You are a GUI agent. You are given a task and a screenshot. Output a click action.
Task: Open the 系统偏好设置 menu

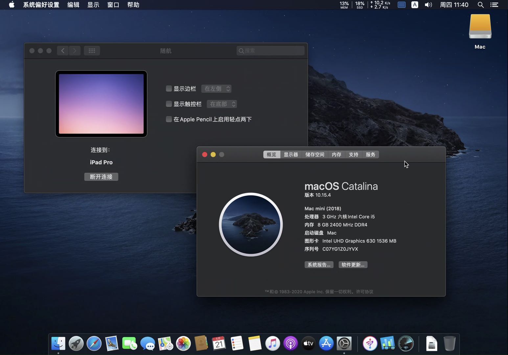pyautogui.click(x=41, y=5)
